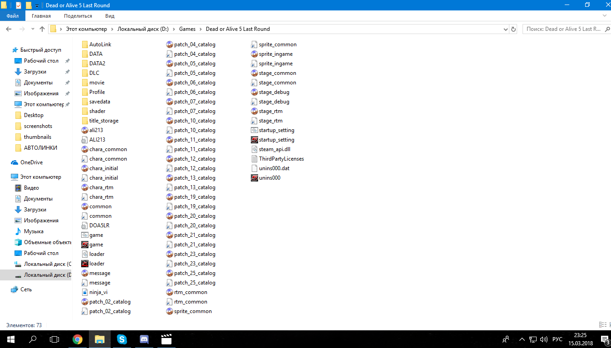Click the Properties icon in the title bar

click(x=18, y=5)
